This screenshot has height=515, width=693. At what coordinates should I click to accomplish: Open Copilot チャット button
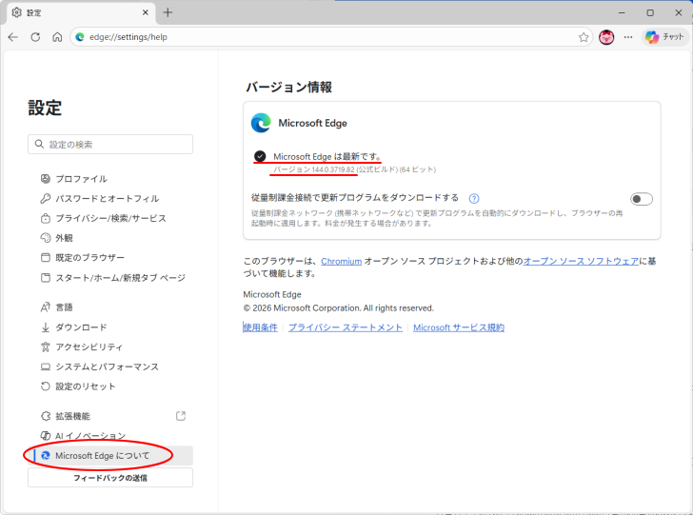click(664, 37)
